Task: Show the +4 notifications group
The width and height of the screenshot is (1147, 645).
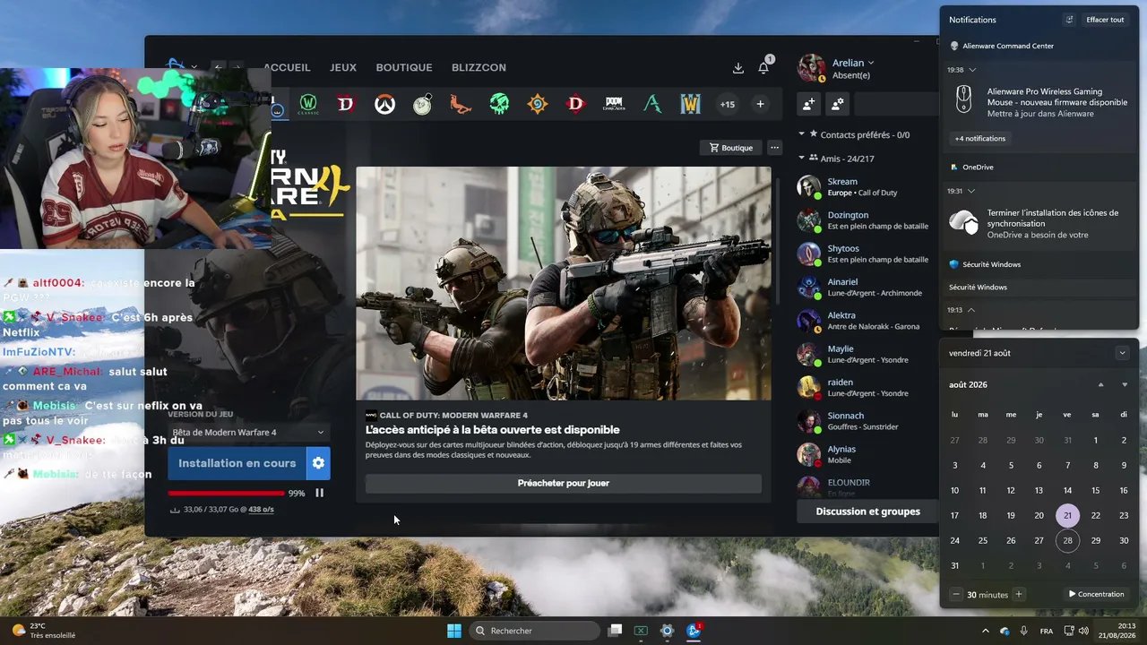Action: click(979, 139)
